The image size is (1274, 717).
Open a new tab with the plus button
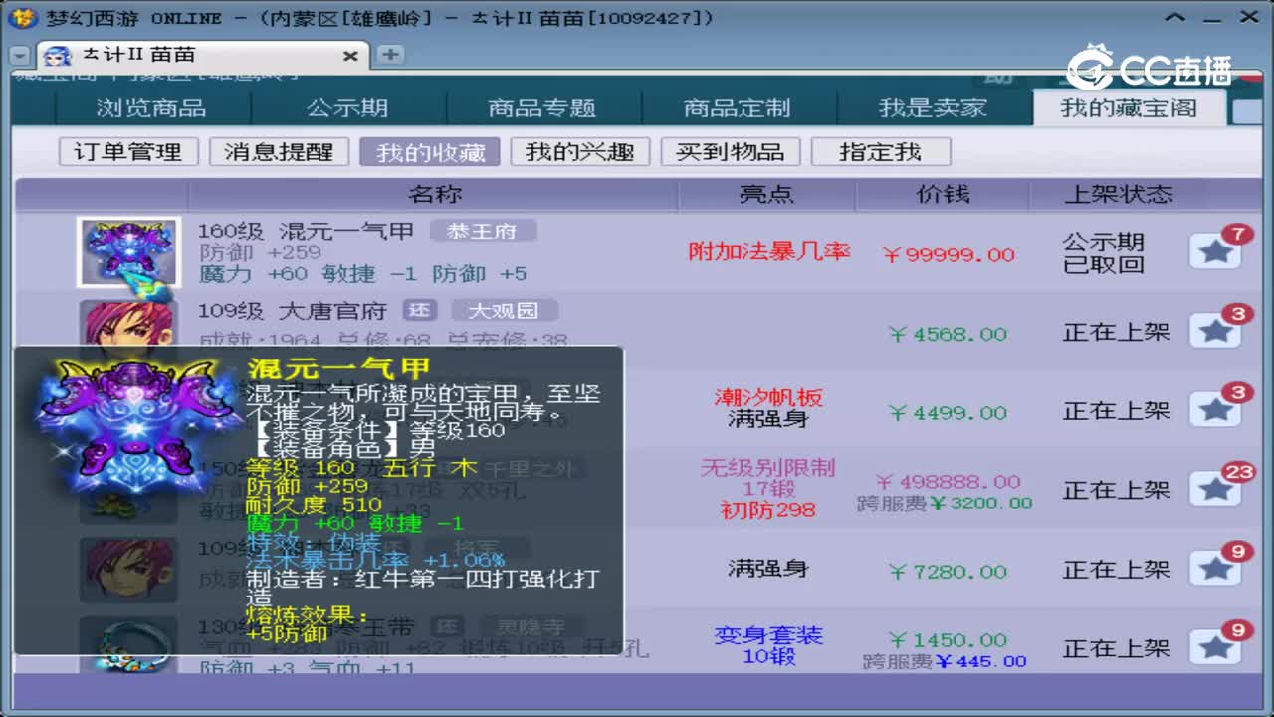point(389,55)
